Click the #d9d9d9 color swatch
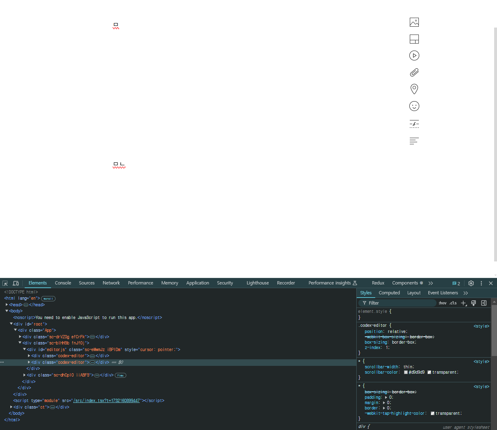 406,372
